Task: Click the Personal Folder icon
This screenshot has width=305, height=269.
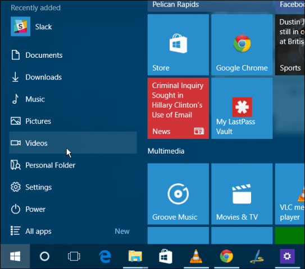Action: point(16,165)
